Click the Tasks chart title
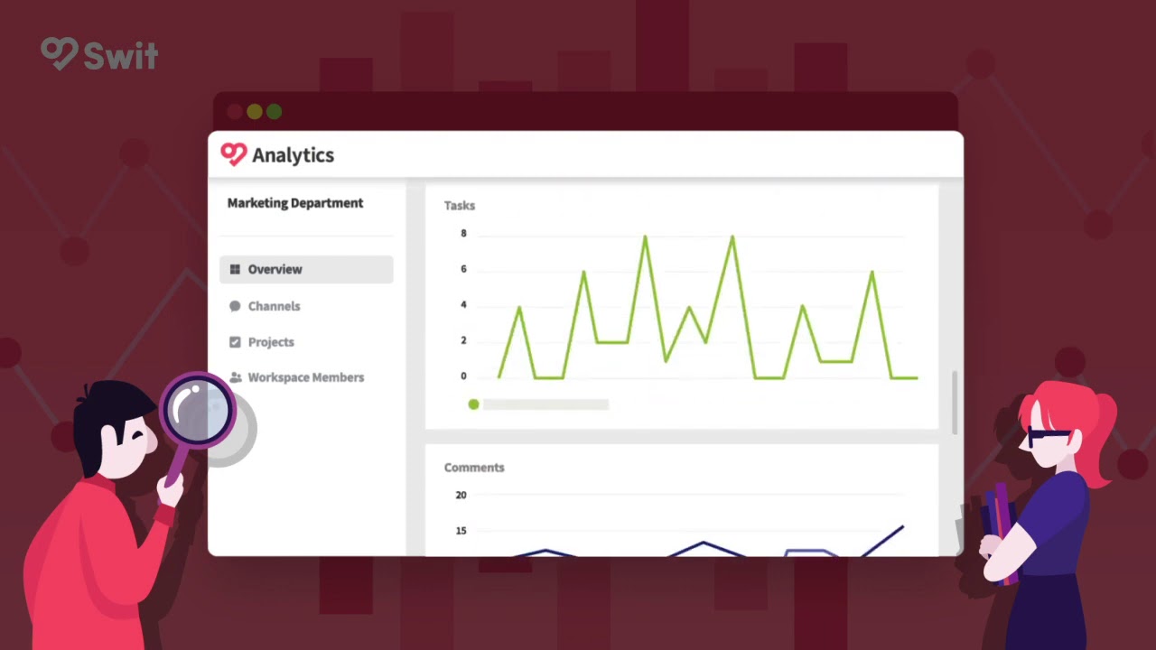This screenshot has height=650, width=1156. pyautogui.click(x=460, y=206)
